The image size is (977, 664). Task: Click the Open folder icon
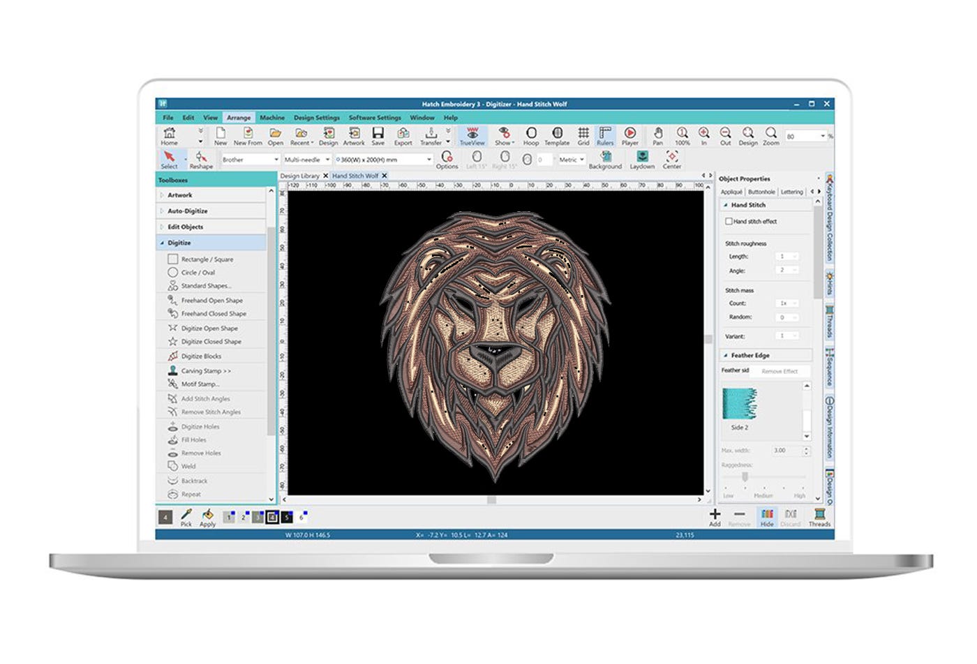276,135
